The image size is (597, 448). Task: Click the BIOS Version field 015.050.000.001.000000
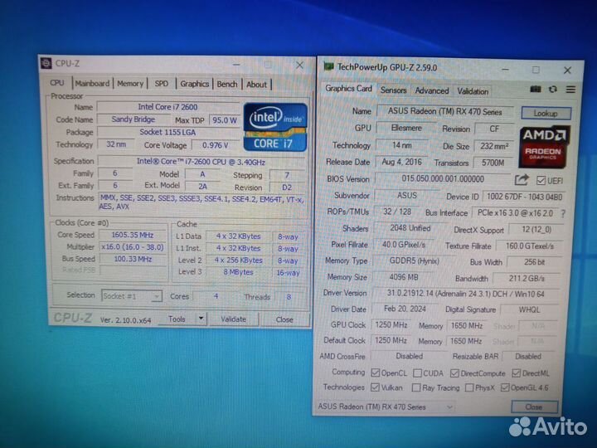pyautogui.click(x=443, y=179)
